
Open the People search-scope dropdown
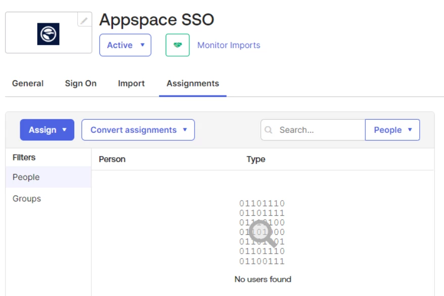[x=392, y=130]
